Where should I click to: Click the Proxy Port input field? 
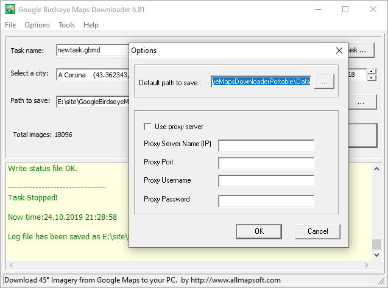point(266,163)
